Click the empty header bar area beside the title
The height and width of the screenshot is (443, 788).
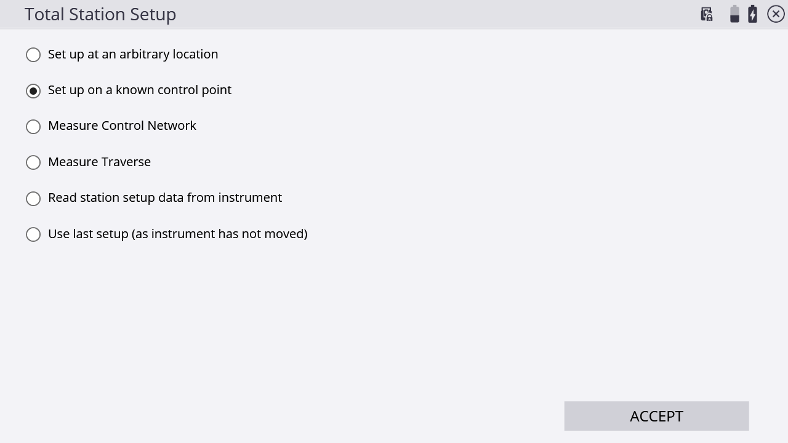click(x=431, y=14)
